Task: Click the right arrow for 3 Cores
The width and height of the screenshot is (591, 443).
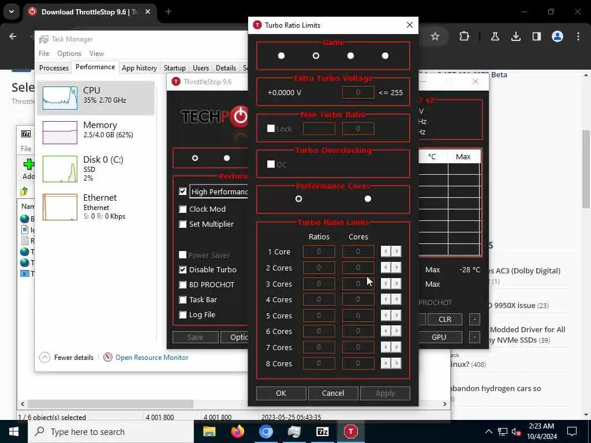Action: [x=396, y=284]
